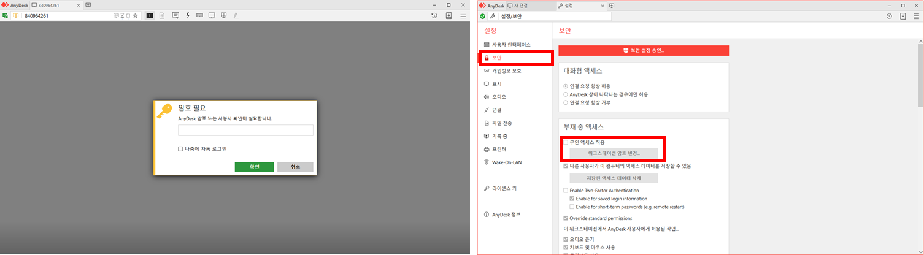The width and height of the screenshot is (924, 255).
Task: Toggle Enable for short-term passwords checkbox
Action: pos(572,207)
